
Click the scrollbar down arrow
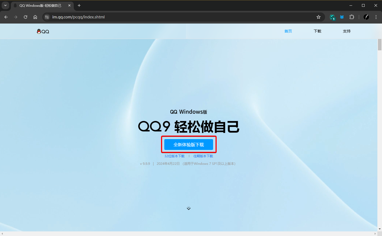(380, 229)
